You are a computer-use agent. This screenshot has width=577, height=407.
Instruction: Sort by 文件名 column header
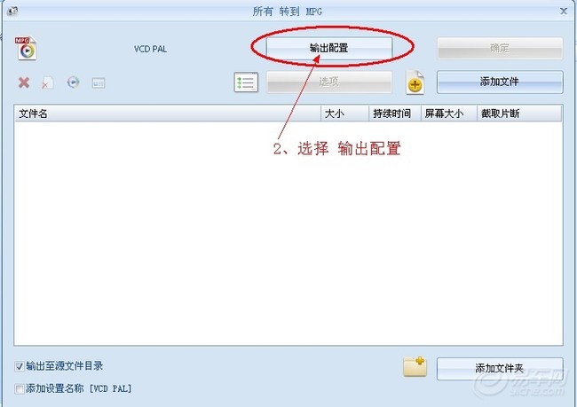tap(168, 113)
